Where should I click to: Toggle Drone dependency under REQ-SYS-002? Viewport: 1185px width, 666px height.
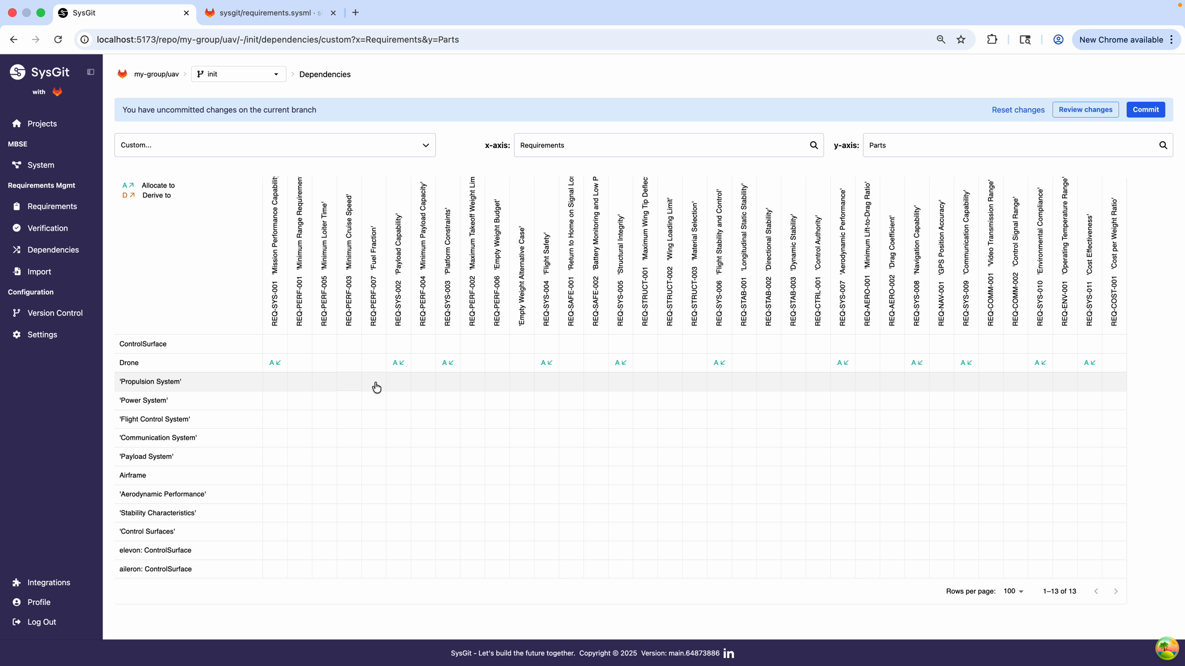pos(398,363)
